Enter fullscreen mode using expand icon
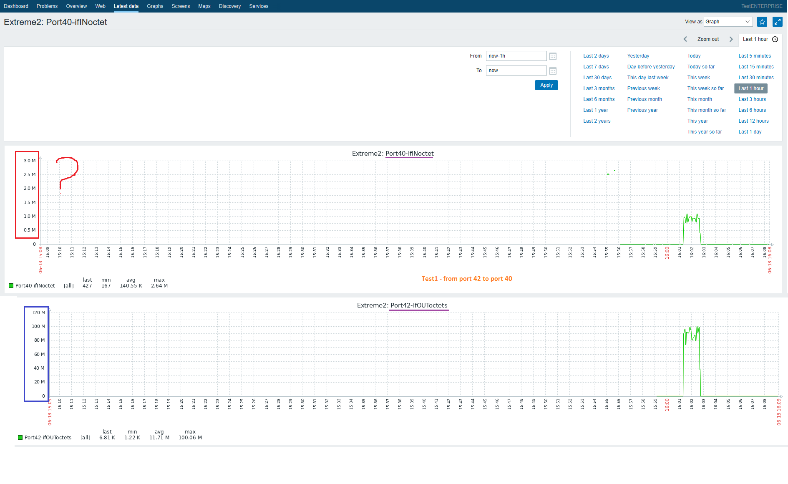The height and width of the screenshot is (484, 788). tap(777, 22)
